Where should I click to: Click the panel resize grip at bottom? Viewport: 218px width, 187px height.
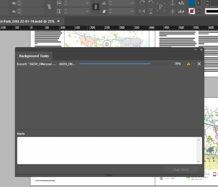(109, 175)
